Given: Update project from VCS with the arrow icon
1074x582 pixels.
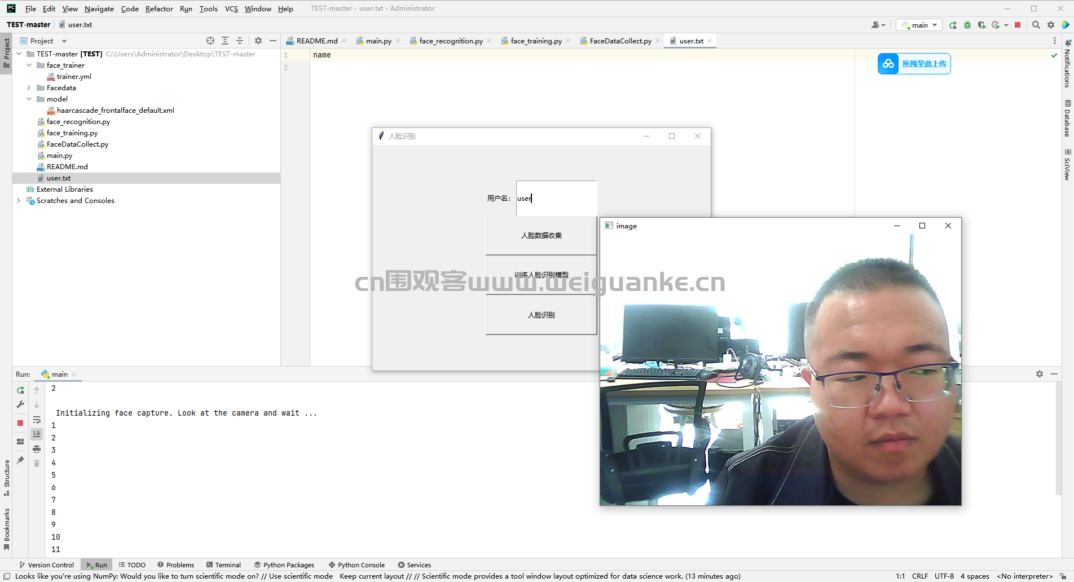Looking at the screenshot, I should 953,25.
